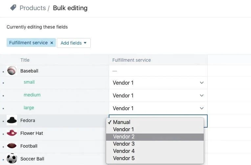Expand large variant fulfillment dropdown chevron
Image resolution: width=251 pixels, height=165 pixels.
click(202, 108)
